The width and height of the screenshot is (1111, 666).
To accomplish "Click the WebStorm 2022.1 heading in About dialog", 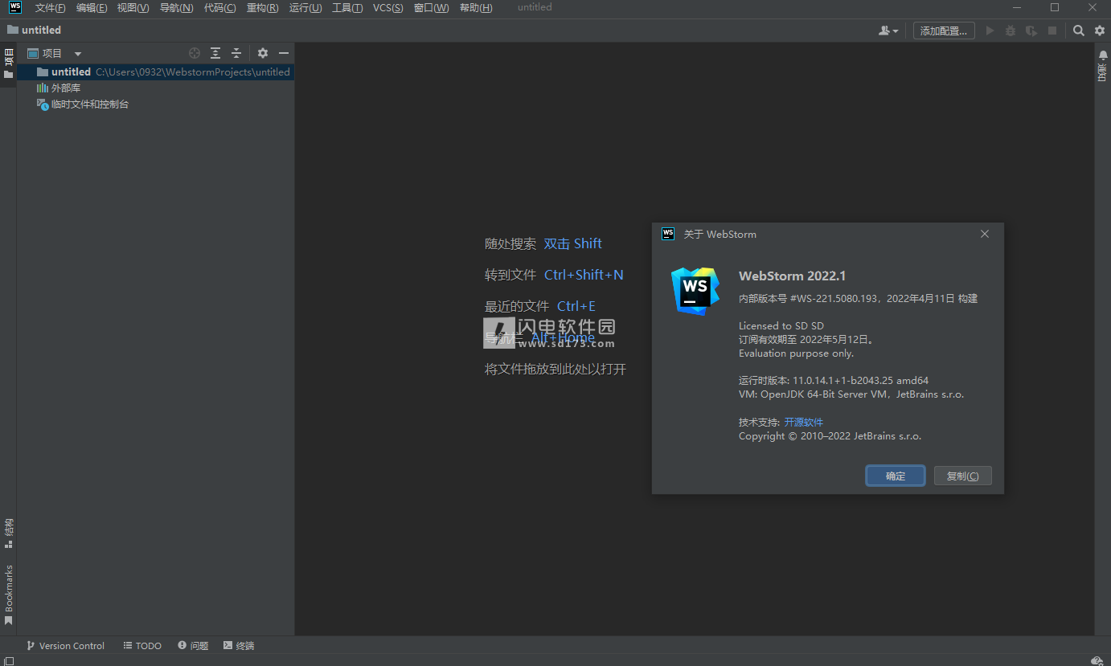I will tap(792, 276).
